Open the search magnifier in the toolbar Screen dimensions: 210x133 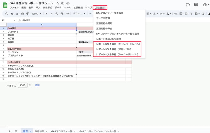(7, 14)
